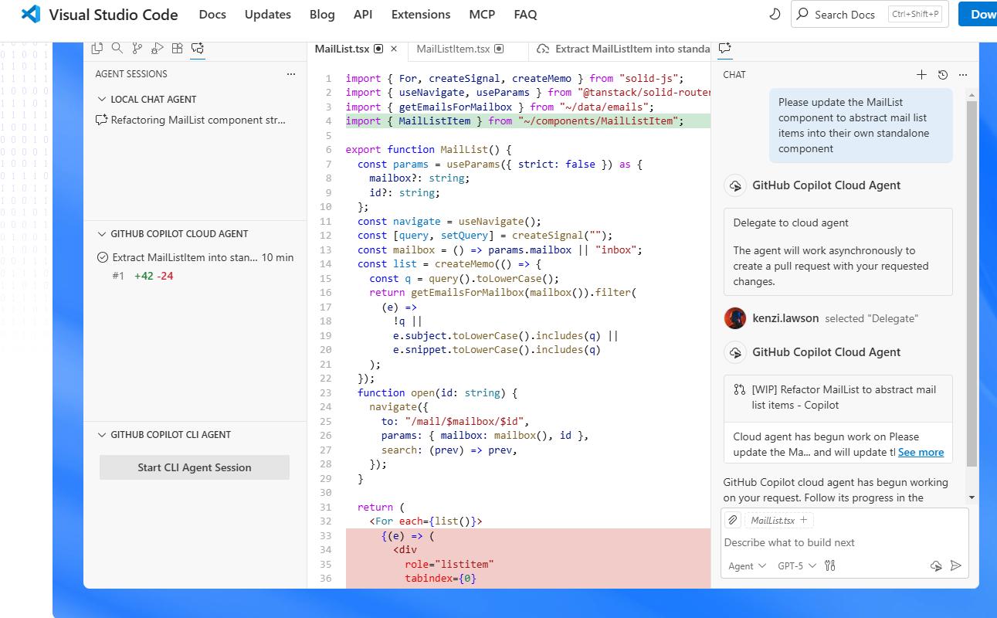Viewport: 997px width, 618px height.
Task: Open the Agent mode dropdown
Action: pos(747,565)
